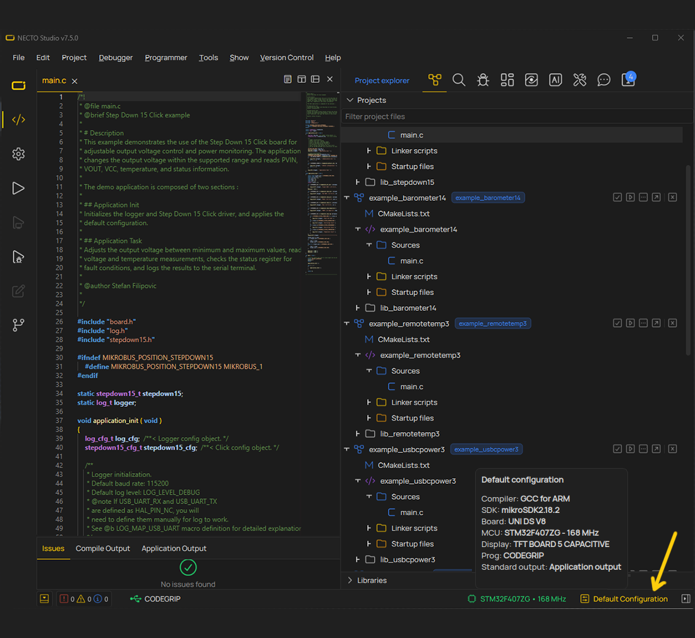This screenshot has height=638, width=695.
Task: Switch to the Compile Output tab
Action: point(103,548)
